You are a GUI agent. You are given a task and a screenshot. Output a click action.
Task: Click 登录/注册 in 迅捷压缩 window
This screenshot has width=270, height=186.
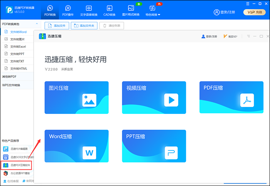pyautogui.click(x=209, y=36)
